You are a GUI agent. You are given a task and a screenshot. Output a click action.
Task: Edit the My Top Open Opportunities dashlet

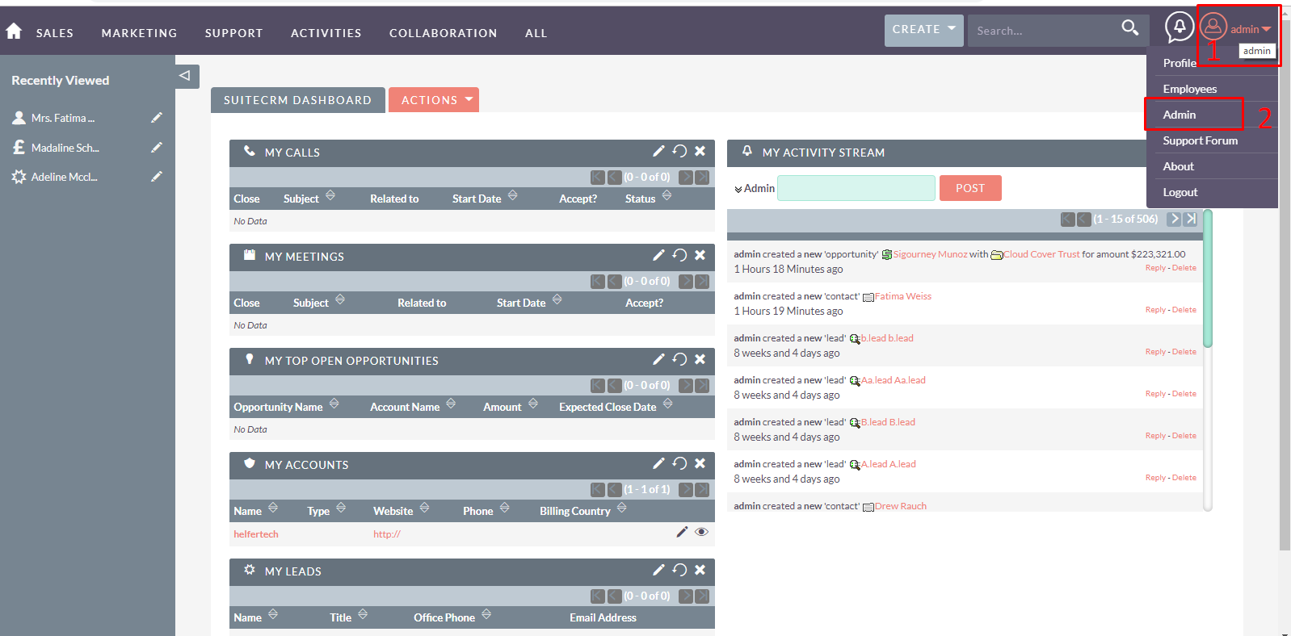pos(659,359)
